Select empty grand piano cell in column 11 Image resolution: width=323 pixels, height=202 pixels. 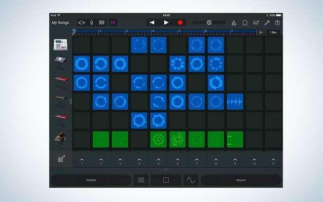(x=273, y=139)
